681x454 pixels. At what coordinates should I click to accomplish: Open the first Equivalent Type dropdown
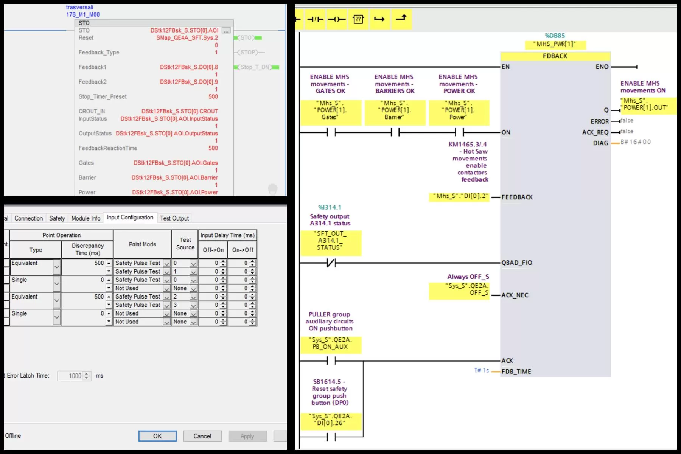[x=57, y=267]
